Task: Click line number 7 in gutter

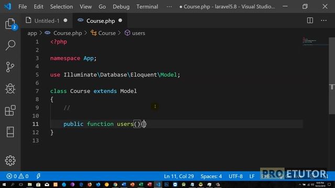Action: (37, 91)
